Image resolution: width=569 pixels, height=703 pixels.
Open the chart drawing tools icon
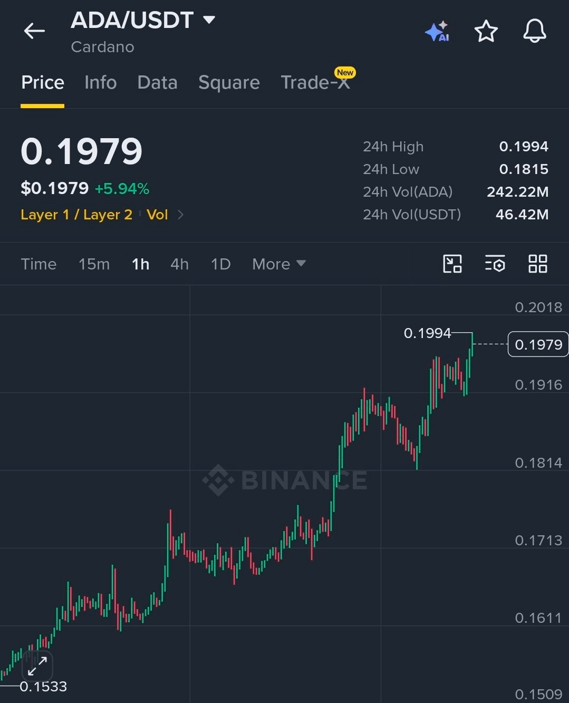click(x=452, y=264)
